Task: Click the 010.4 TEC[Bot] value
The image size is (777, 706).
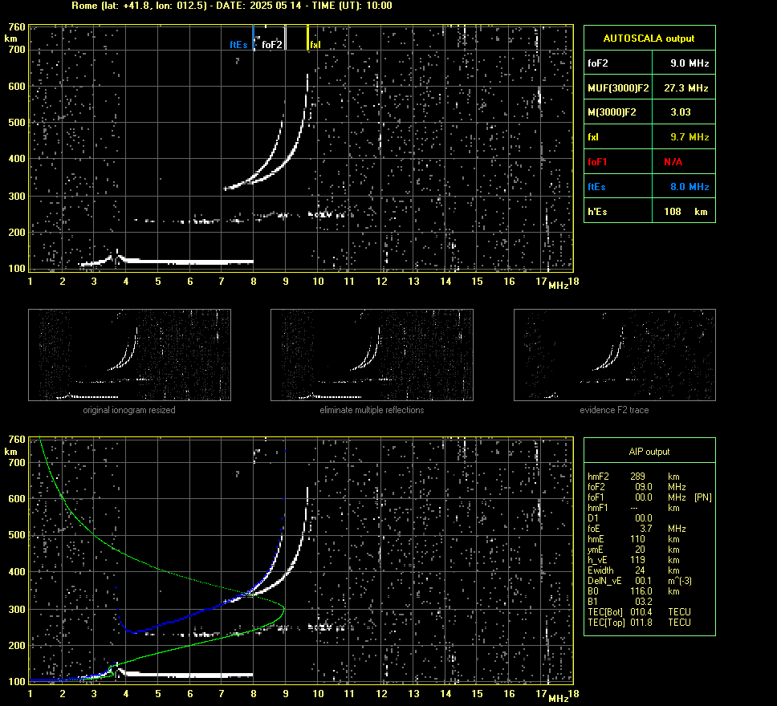Action: click(641, 612)
